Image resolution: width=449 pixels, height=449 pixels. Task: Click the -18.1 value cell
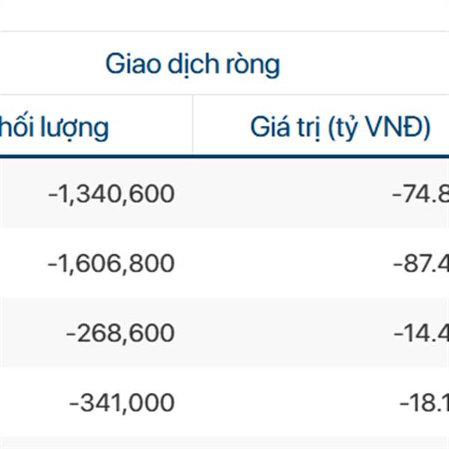point(424,403)
